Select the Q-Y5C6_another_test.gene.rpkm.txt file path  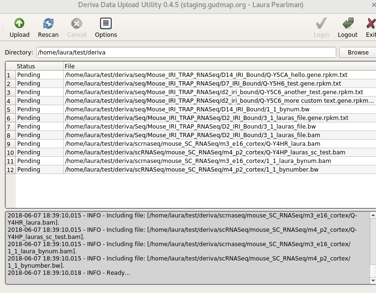[x=214, y=92]
